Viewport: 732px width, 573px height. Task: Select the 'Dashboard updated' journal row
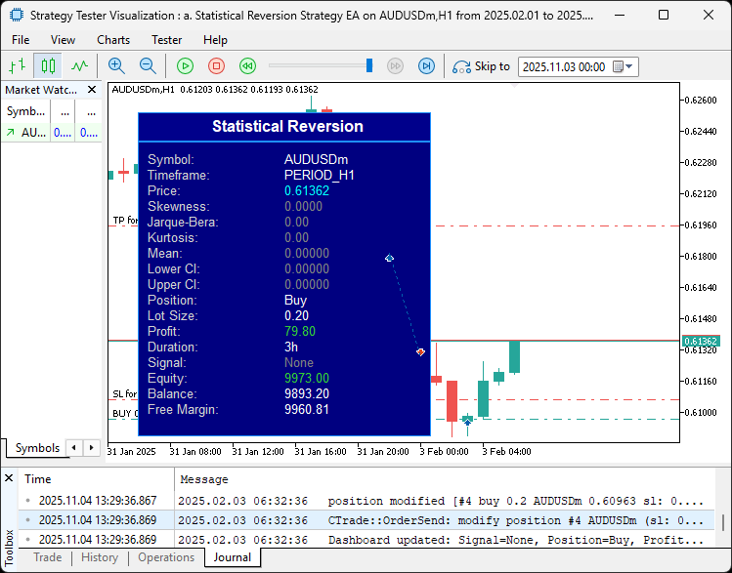(366, 540)
